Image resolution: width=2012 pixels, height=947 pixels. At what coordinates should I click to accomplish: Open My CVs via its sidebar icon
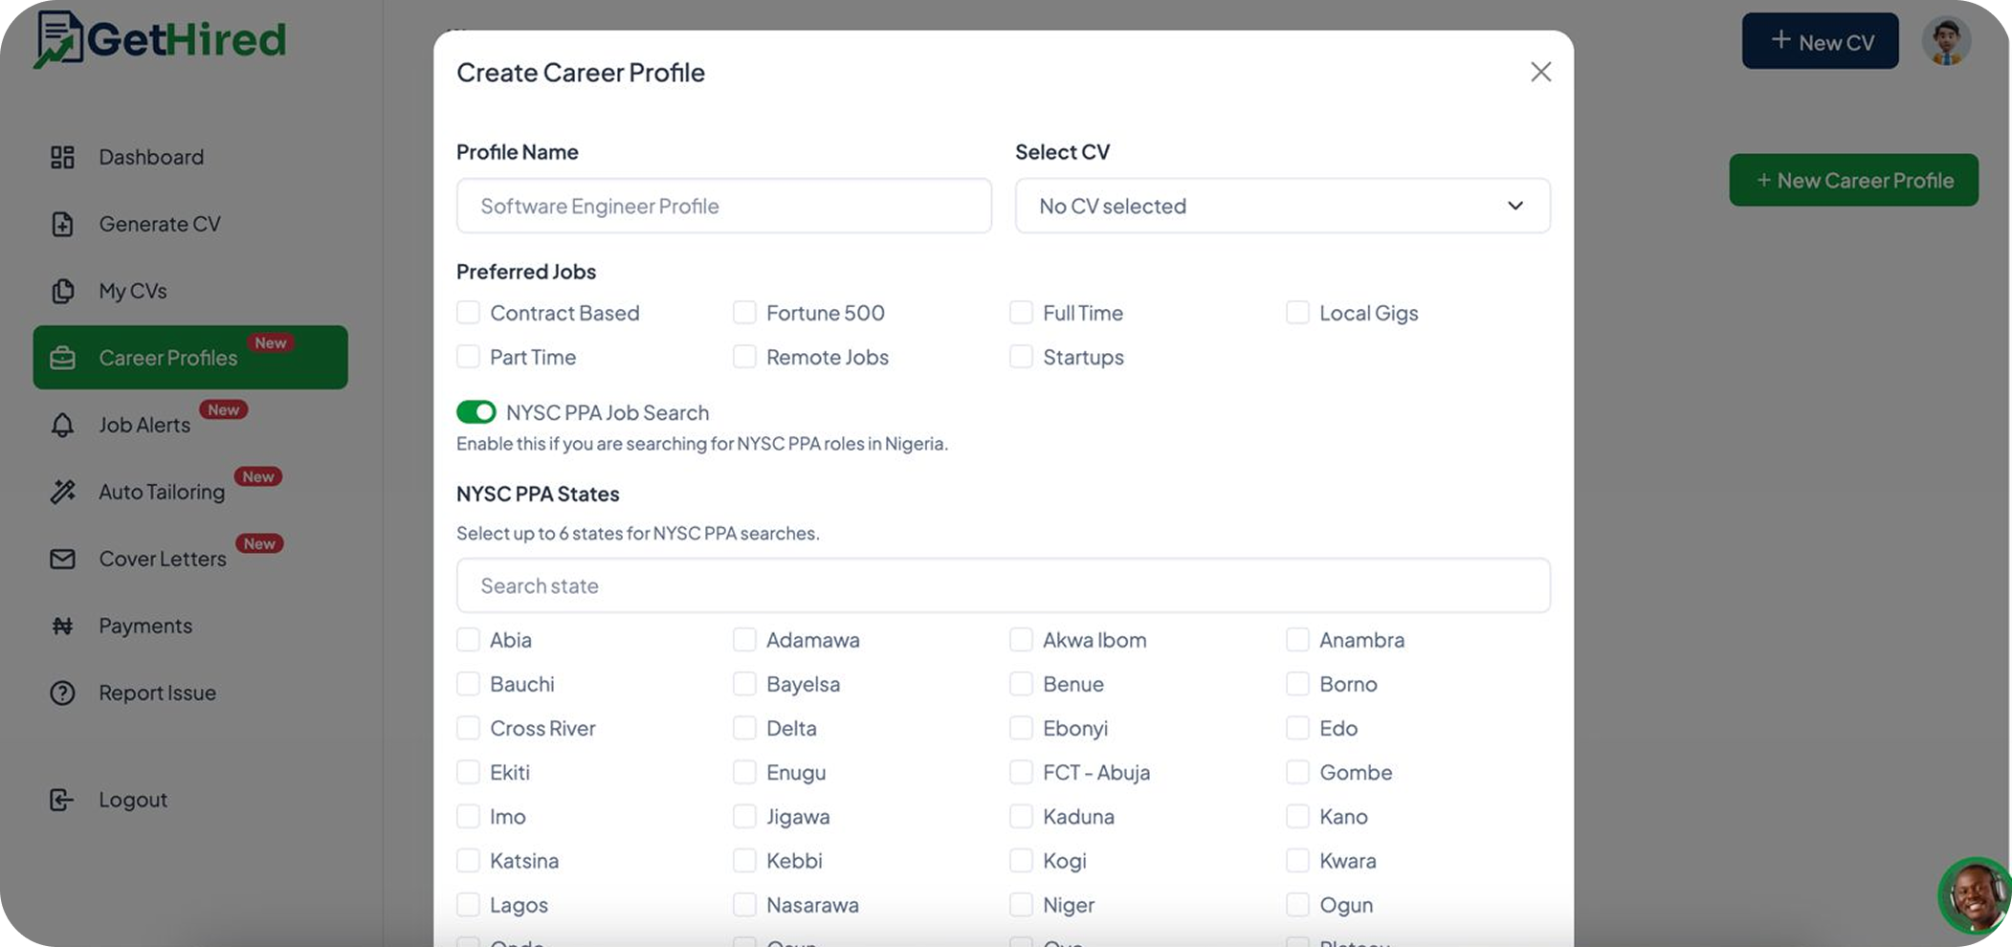point(63,290)
